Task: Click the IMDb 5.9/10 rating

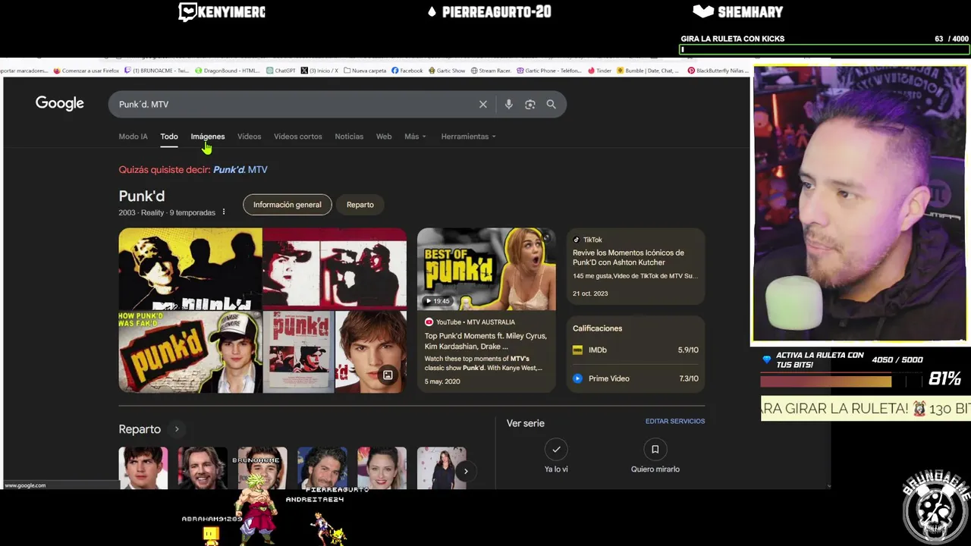Action: click(688, 350)
